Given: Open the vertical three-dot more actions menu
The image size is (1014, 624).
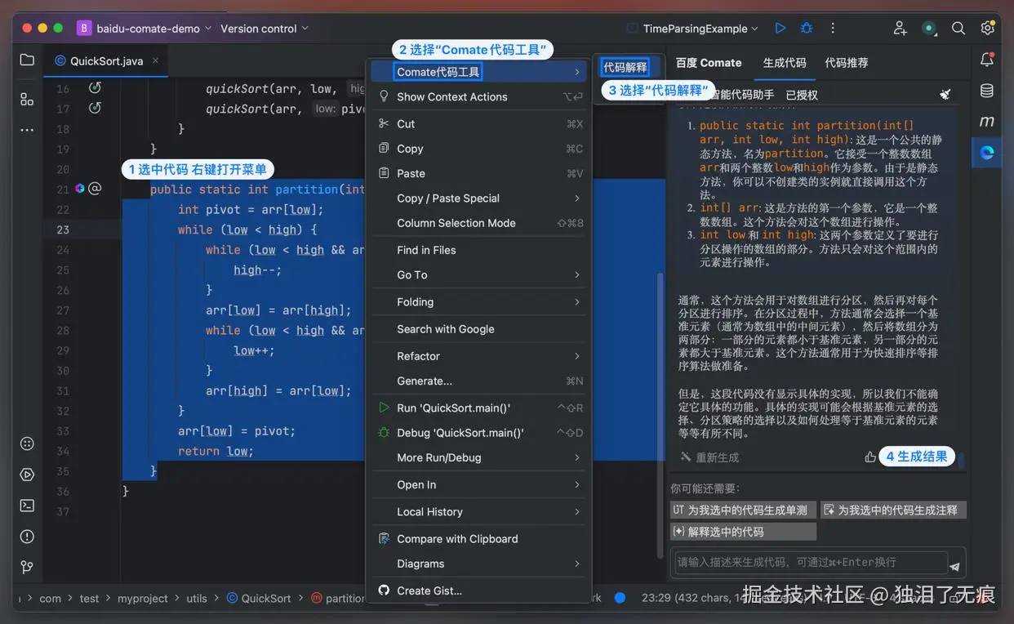Looking at the screenshot, I should (833, 28).
